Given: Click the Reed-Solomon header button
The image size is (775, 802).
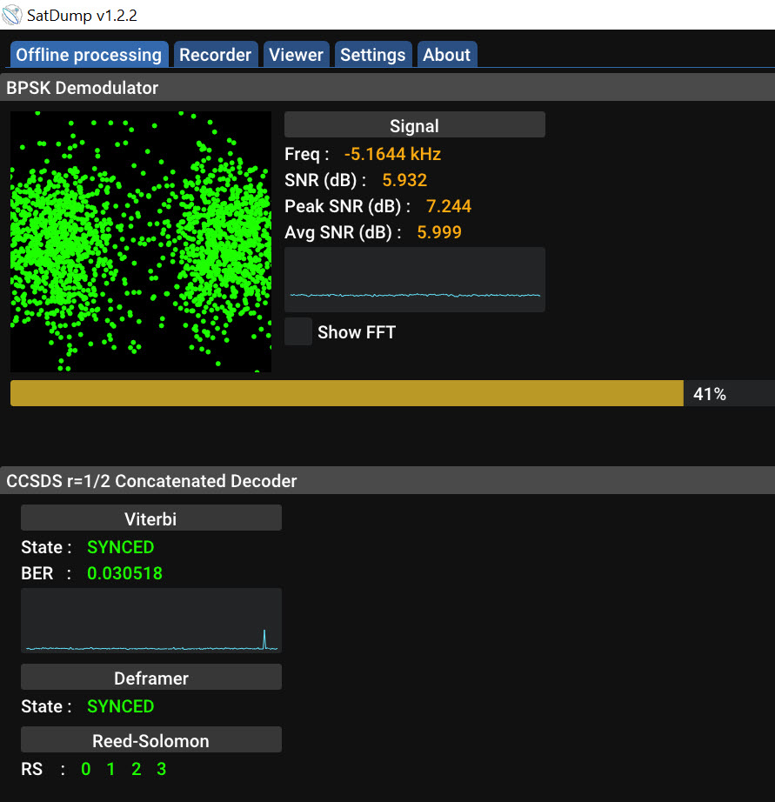Looking at the screenshot, I should [150, 740].
